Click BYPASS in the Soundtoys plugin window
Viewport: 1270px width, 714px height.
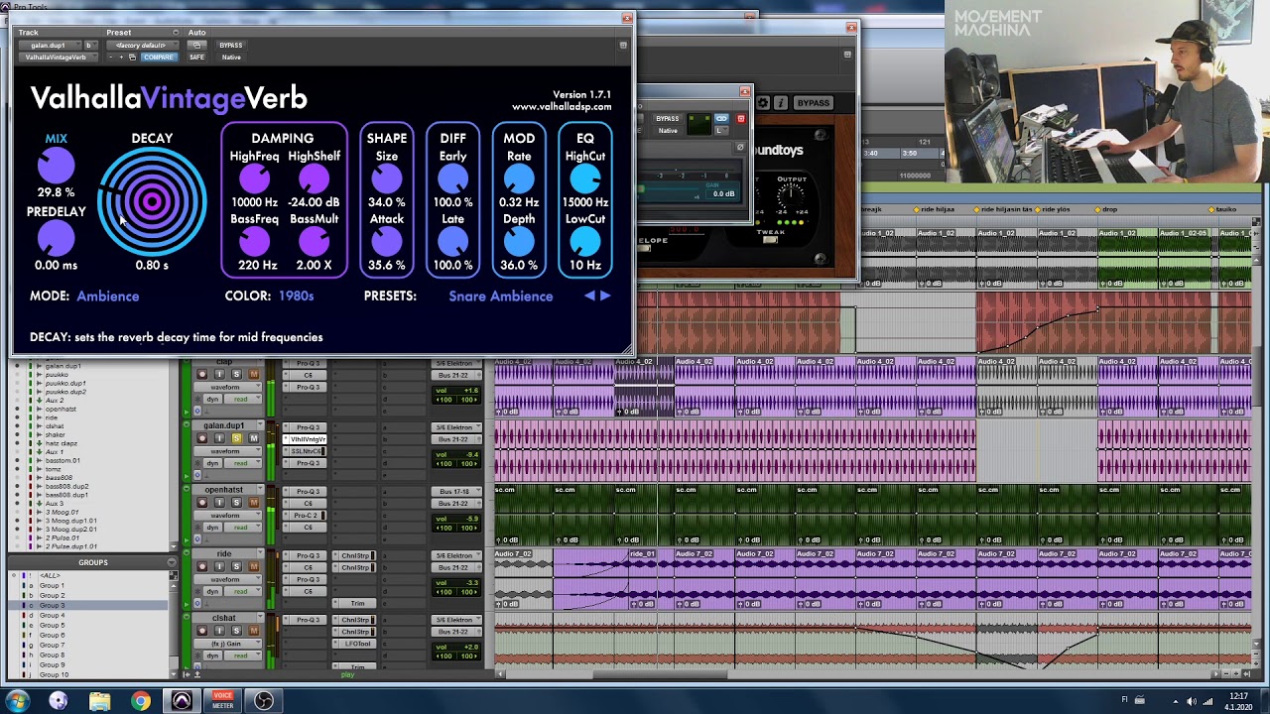[x=813, y=103]
